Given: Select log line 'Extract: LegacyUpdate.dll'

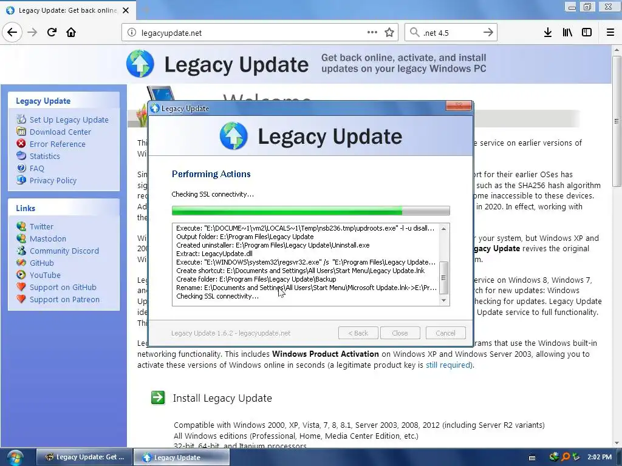Looking at the screenshot, I should point(214,254).
